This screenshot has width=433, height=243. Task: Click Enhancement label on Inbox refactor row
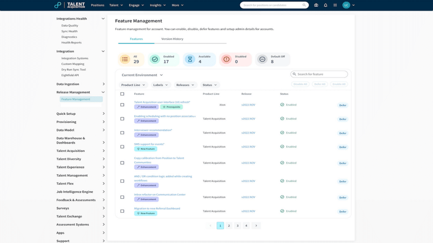click(146, 199)
